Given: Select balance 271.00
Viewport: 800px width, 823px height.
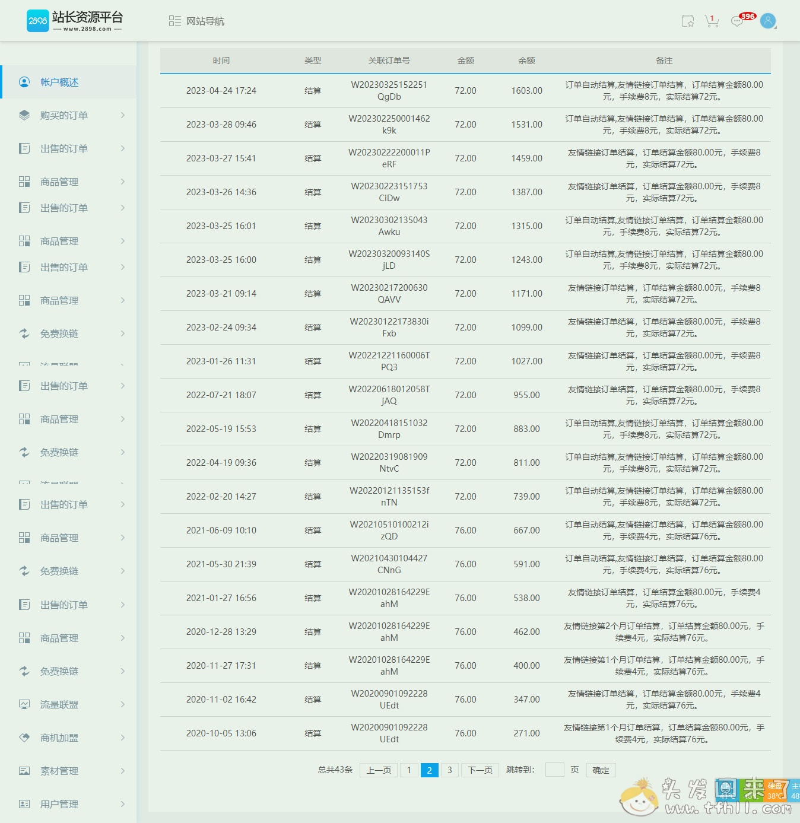Looking at the screenshot, I should tap(527, 733).
